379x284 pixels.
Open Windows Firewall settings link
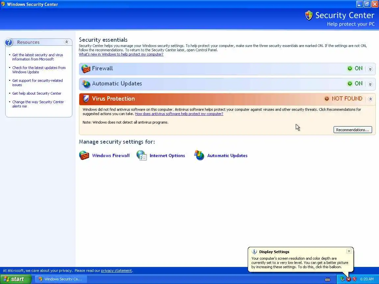[x=111, y=155]
